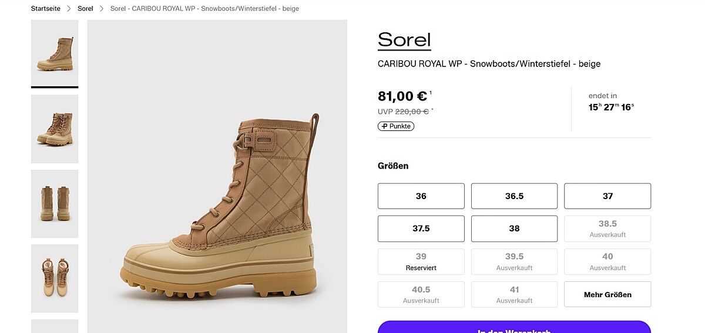Choose size 36
The width and height of the screenshot is (705, 333).
pyautogui.click(x=421, y=196)
